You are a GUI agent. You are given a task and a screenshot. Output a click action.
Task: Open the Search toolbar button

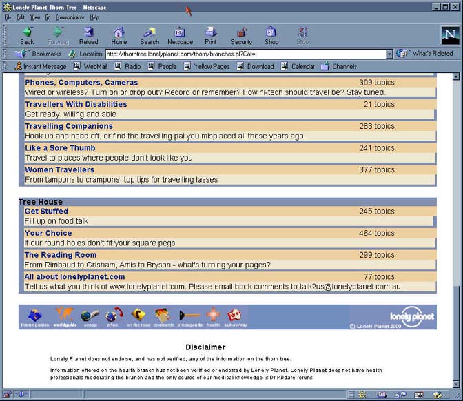pyautogui.click(x=150, y=35)
